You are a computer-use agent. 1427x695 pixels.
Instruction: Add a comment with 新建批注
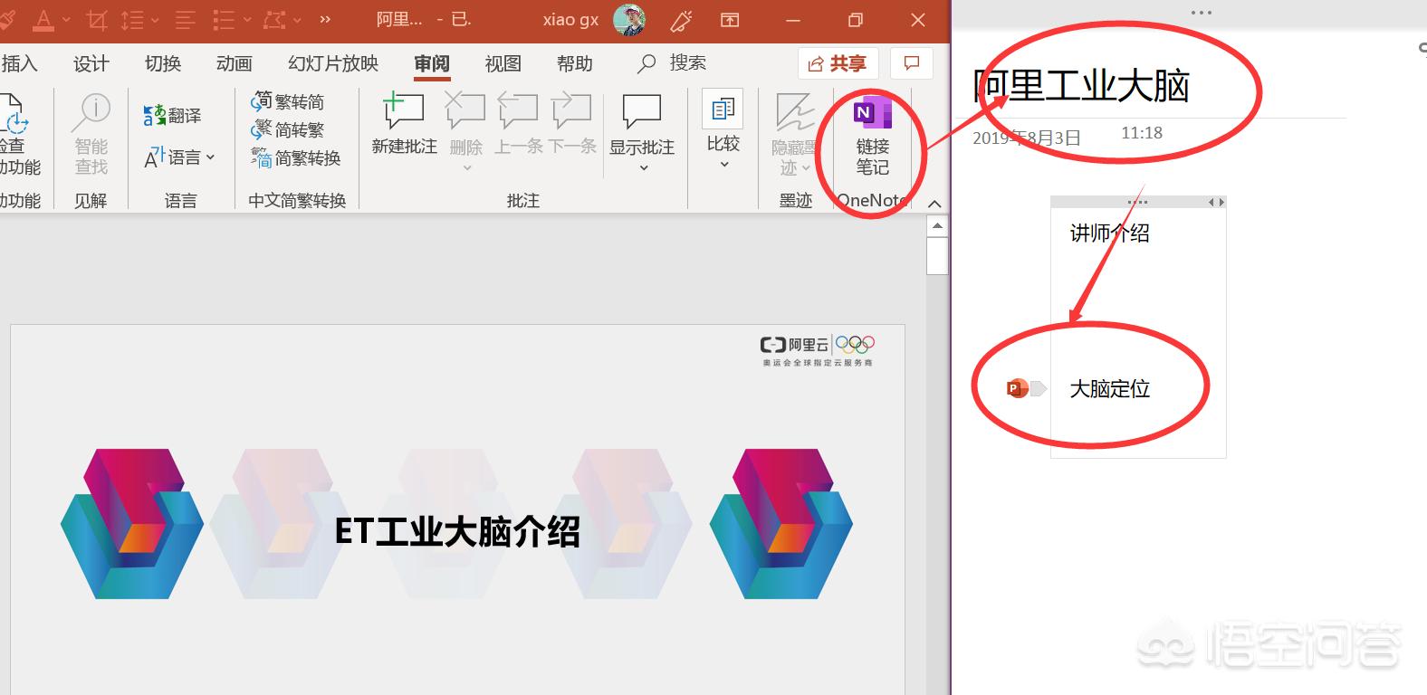[404, 124]
